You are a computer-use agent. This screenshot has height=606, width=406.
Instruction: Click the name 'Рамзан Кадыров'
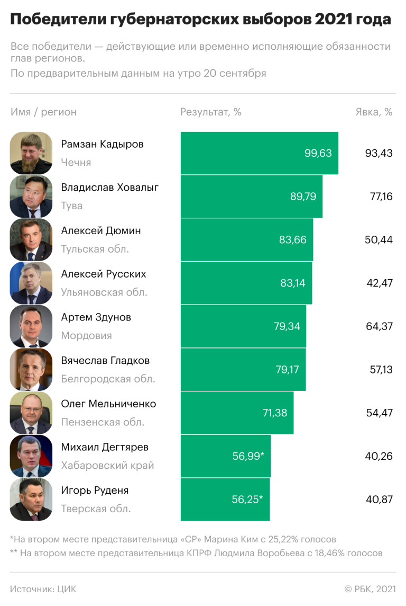(102, 144)
